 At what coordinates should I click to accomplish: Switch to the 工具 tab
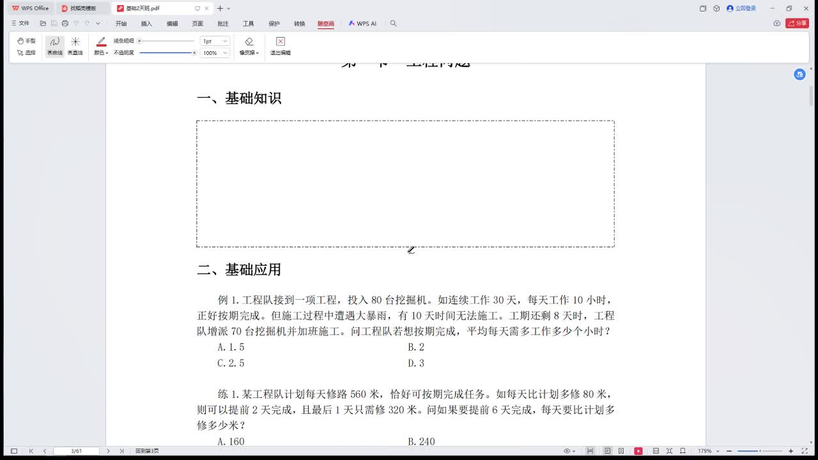249,24
